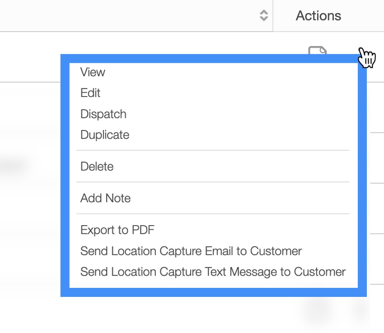This screenshot has height=333, width=384.
Task: Duplicate the record via the menu
Action: [105, 135]
